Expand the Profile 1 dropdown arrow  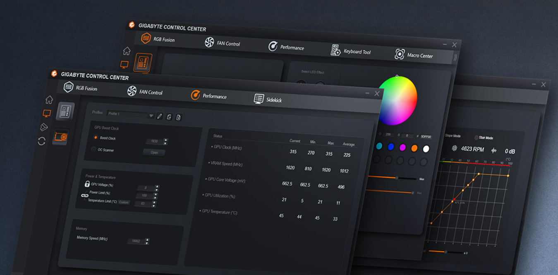[x=151, y=116]
